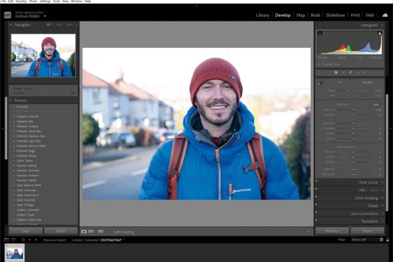The width and height of the screenshot is (393, 262).
Task: Switch to the Library module
Action: 262,15
